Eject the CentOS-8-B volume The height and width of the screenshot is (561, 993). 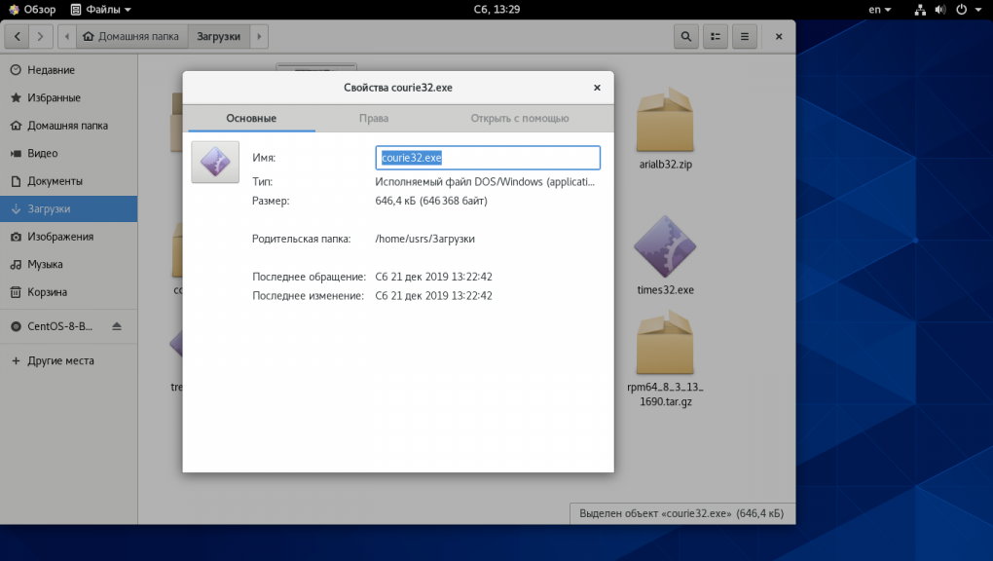click(x=117, y=325)
